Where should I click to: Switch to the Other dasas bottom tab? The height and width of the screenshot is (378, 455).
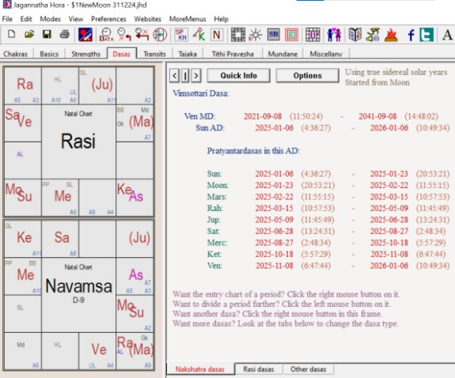point(308,369)
